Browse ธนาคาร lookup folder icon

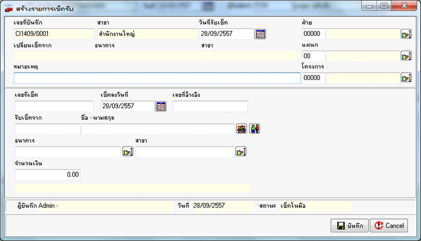tap(128, 152)
